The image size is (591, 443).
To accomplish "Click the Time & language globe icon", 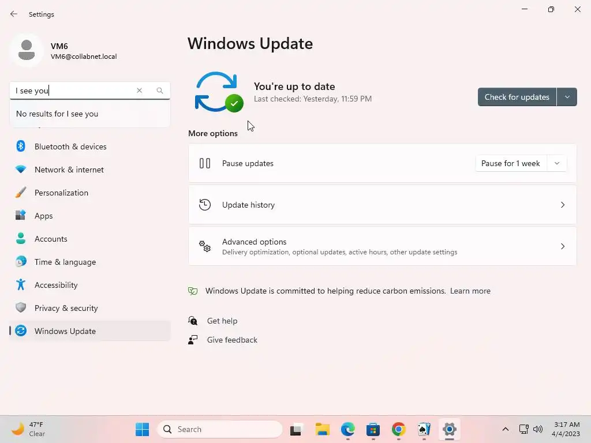I will pyautogui.click(x=21, y=261).
